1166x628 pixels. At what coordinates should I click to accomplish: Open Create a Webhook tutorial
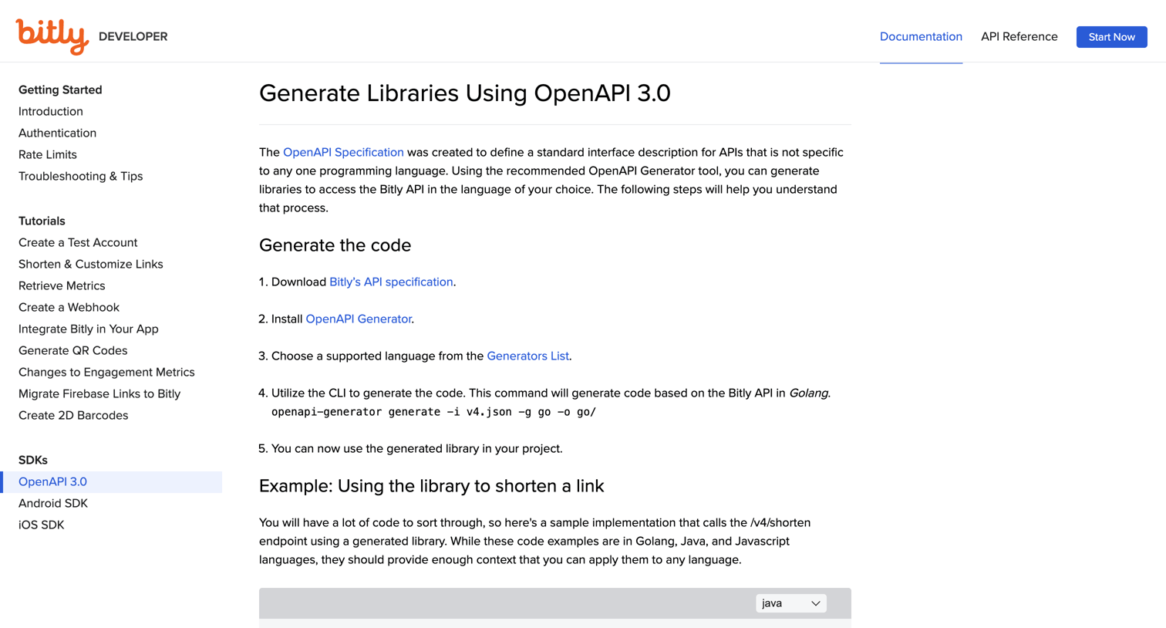69,307
